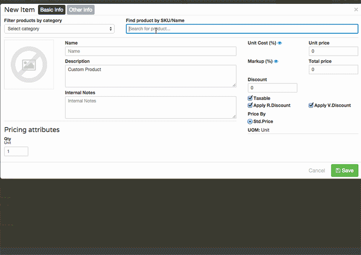Select the Std.Price radio button
This screenshot has width=361, height=255.
tap(250, 122)
